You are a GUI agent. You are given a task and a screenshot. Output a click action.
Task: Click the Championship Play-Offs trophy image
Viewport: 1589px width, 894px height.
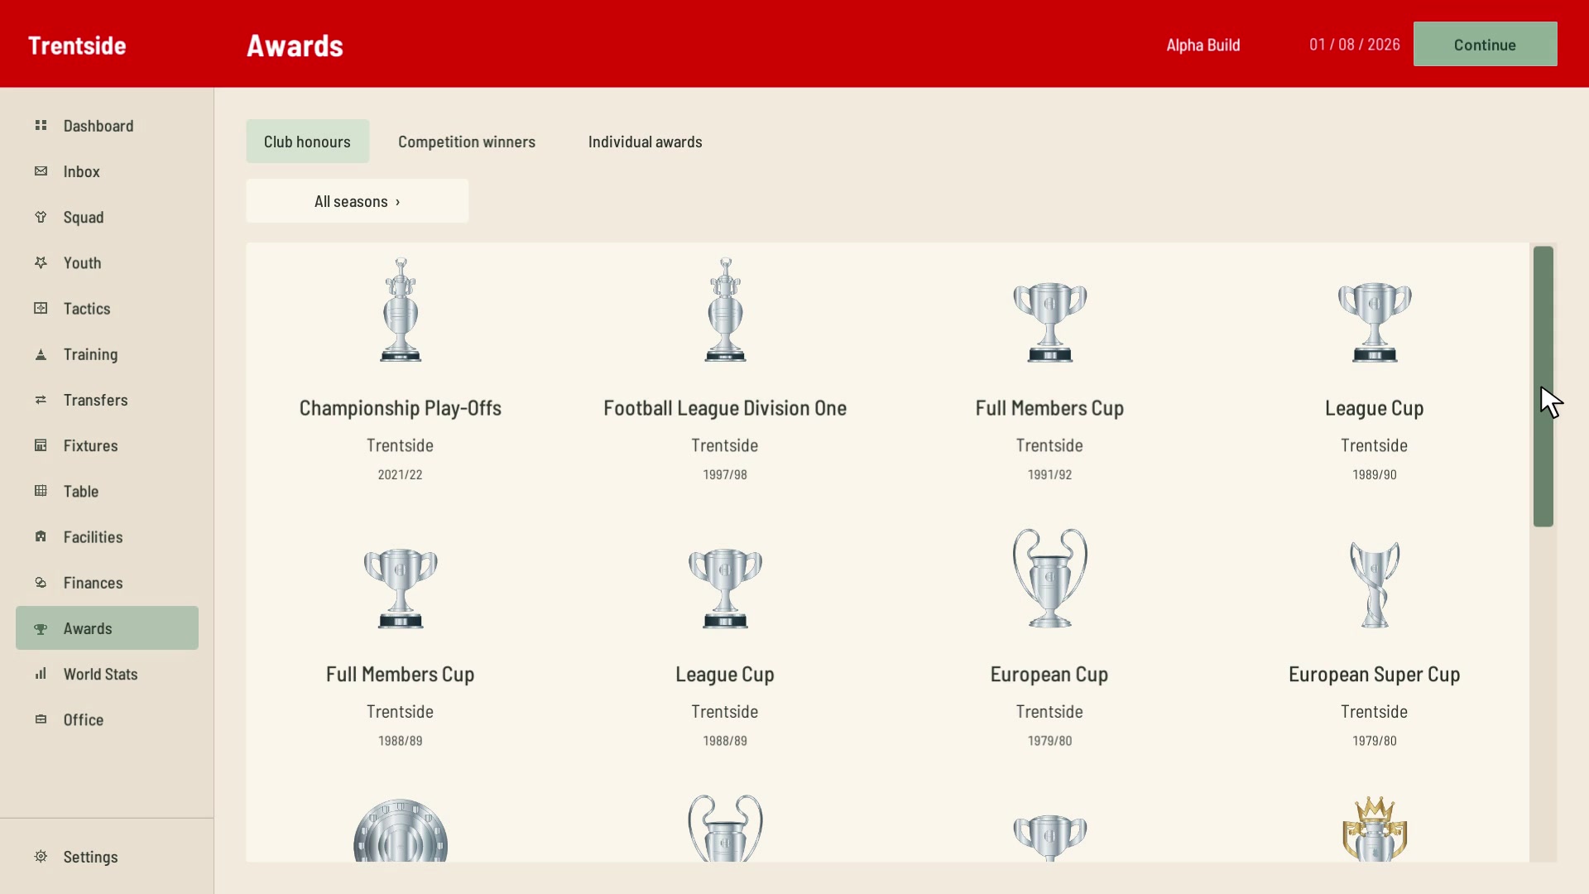(x=401, y=310)
